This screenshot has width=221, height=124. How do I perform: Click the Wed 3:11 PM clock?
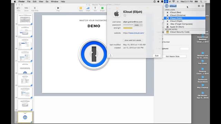[x=186, y=1]
